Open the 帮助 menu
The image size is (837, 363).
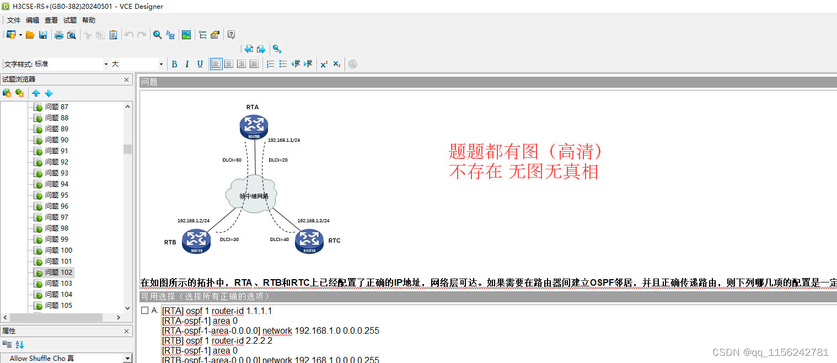tap(88, 19)
